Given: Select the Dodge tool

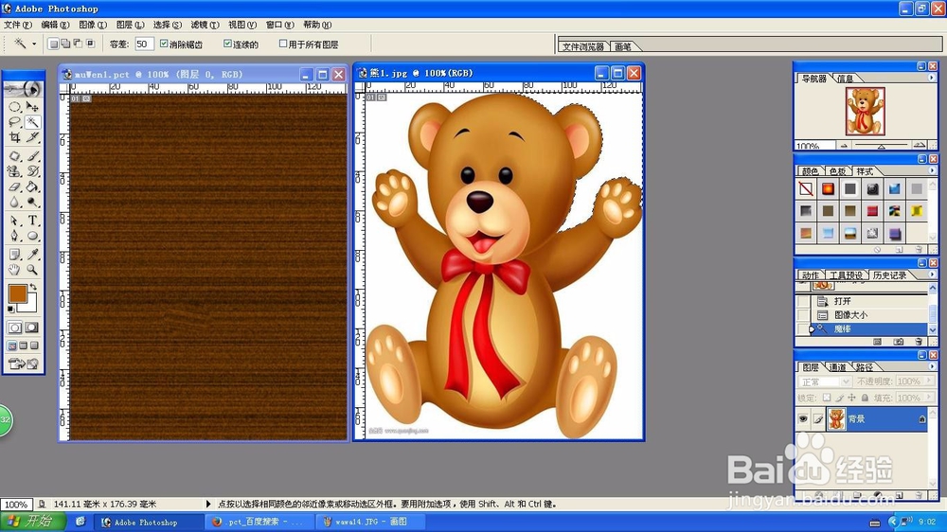Looking at the screenshot, I should tap(32, 202).
